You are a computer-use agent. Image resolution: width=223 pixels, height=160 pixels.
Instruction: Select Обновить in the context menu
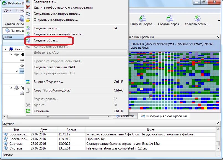coord(41,111)
